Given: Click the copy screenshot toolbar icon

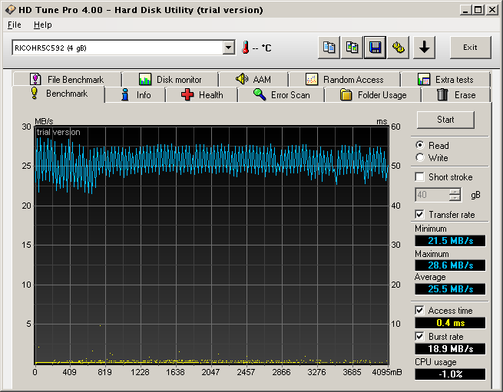Looking at the screenshot, I should (x=352, y=48).
